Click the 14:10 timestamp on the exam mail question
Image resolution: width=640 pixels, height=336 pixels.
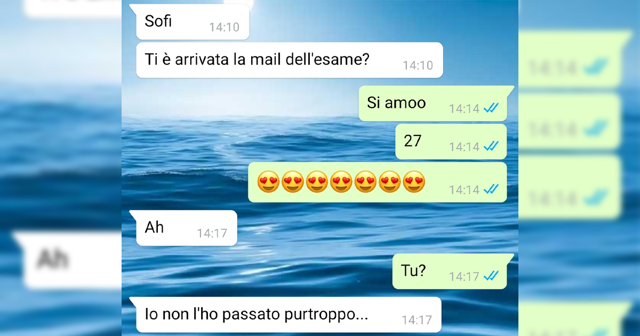[x=418, y=66]
